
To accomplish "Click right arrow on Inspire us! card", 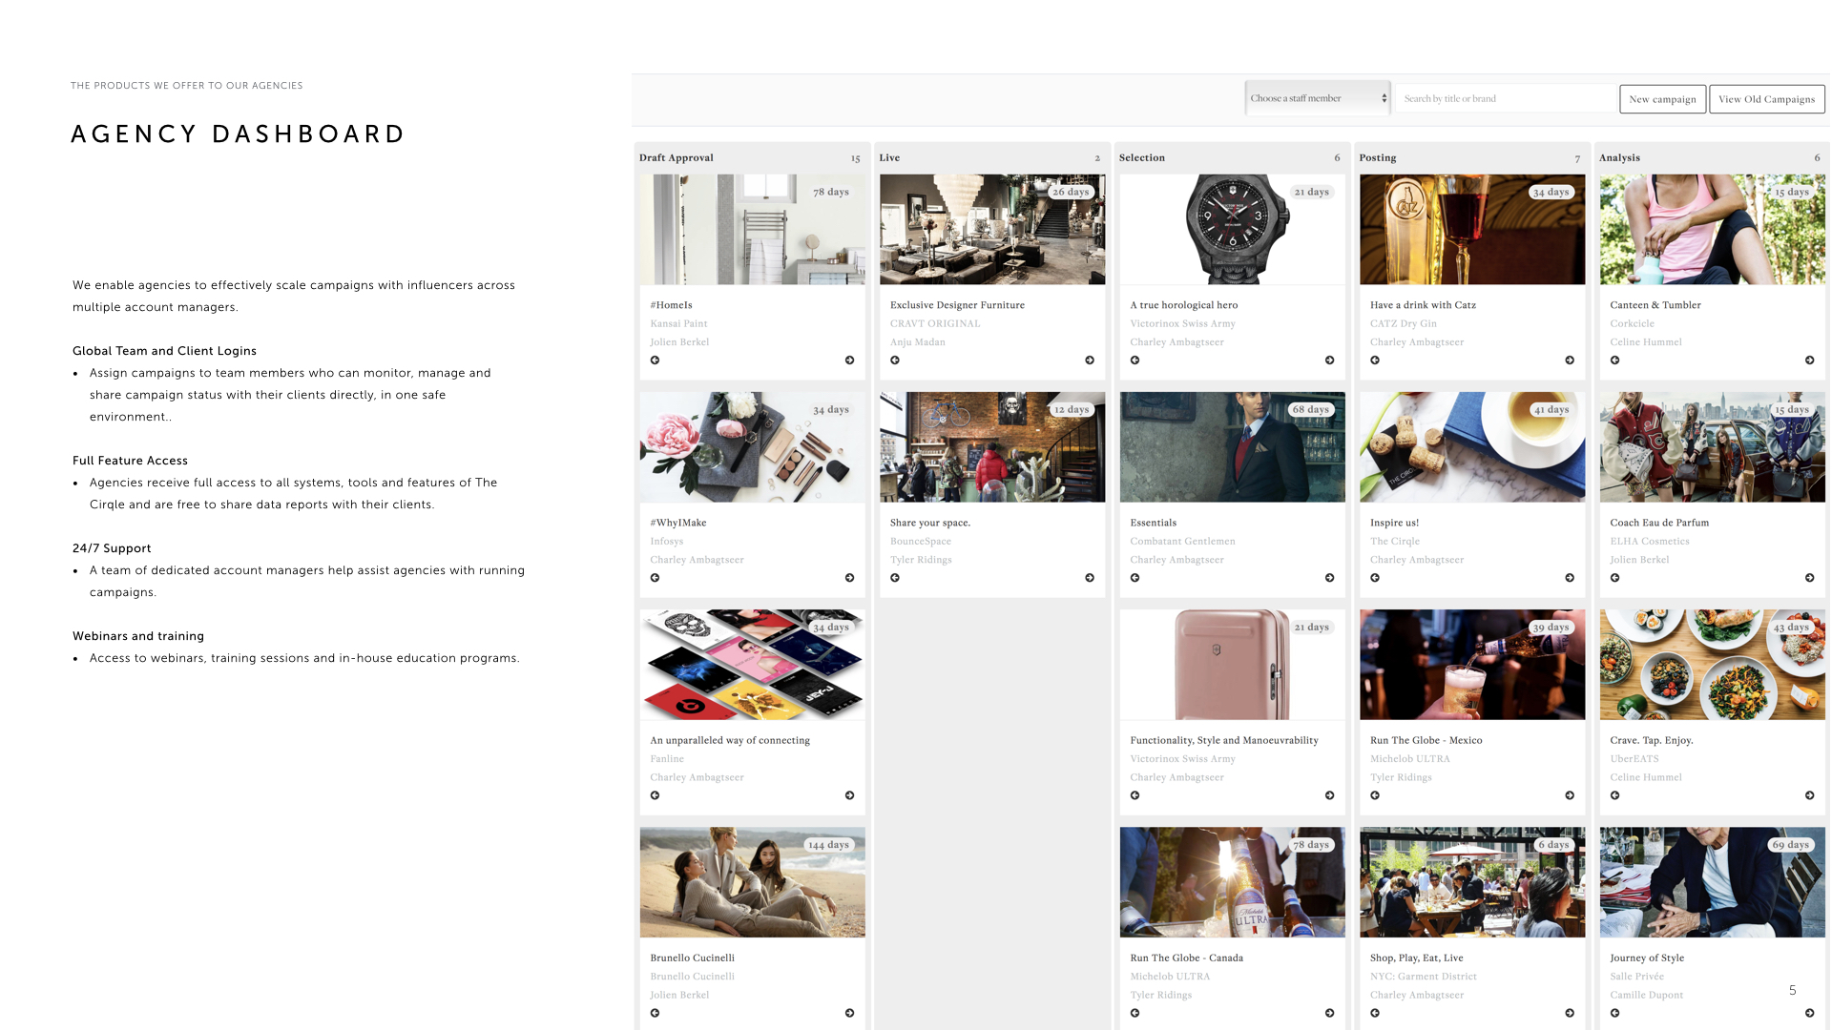I will pyautogui.click(x=1570, y=578).
